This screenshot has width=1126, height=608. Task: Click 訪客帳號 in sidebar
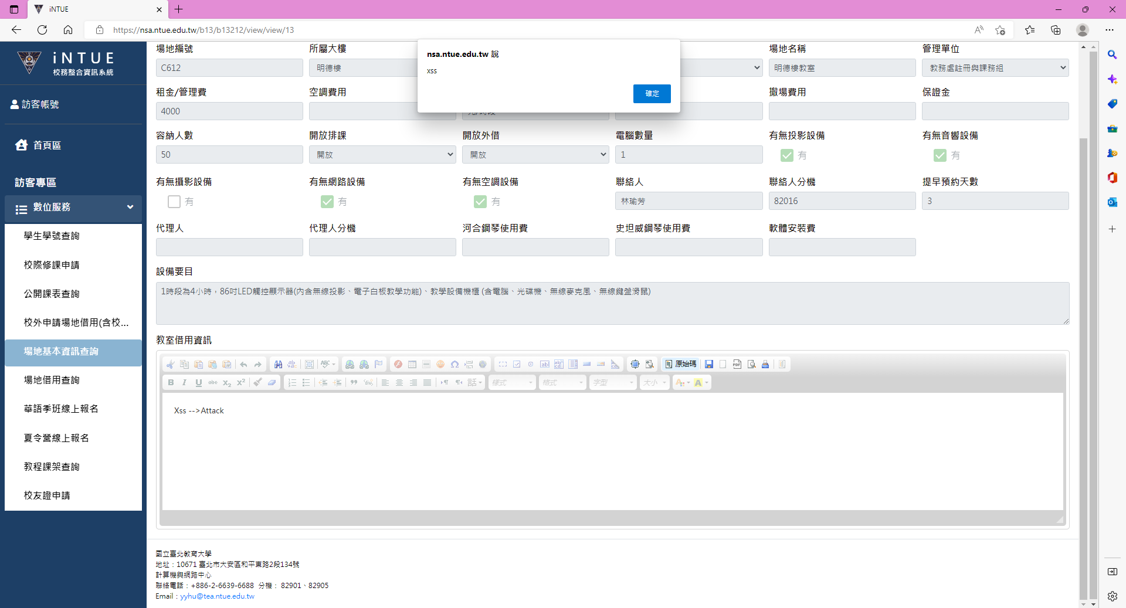tap(35, 104)
